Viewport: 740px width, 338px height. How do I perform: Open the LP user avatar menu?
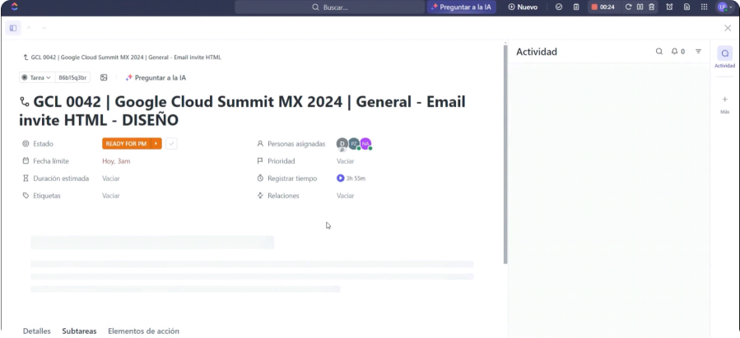(725, 7)
